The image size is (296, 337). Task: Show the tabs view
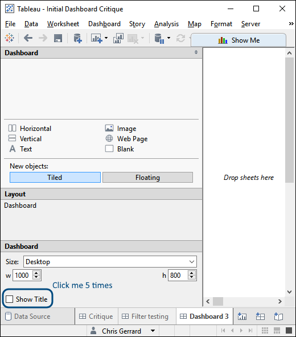(289, 330)
